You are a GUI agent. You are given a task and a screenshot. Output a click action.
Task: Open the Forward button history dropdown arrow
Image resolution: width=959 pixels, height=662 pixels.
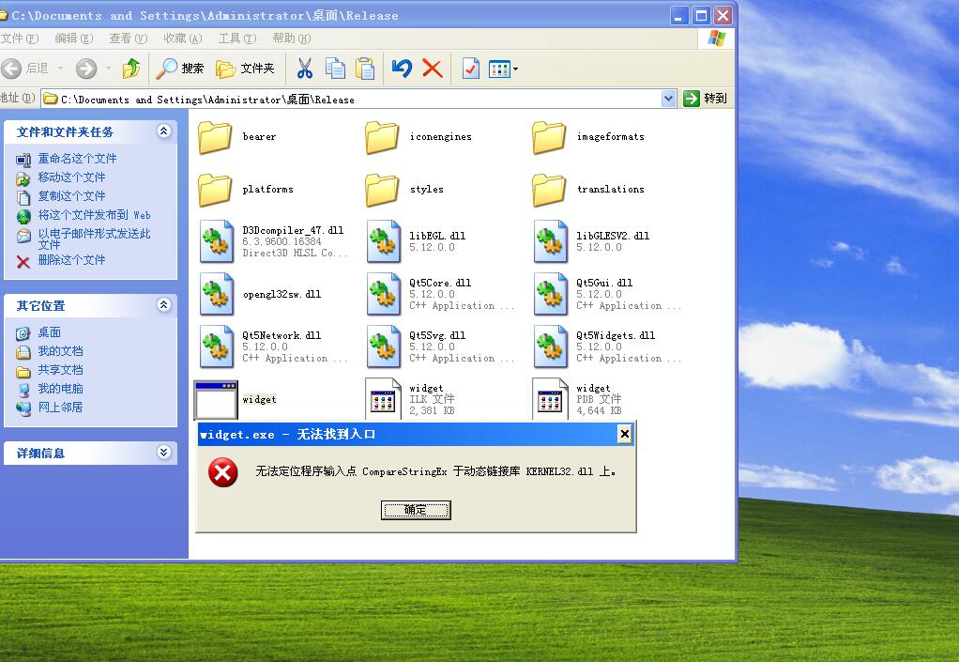(x=108, y=69)
